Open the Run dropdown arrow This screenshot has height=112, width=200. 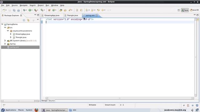[x=32, y=10]
